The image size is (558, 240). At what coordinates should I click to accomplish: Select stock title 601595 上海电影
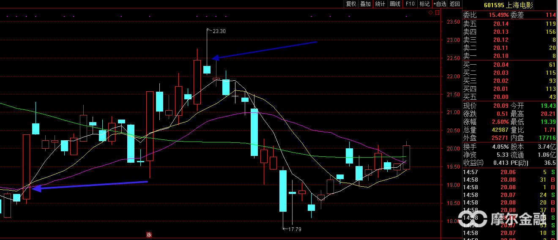[x=509, y=5]
